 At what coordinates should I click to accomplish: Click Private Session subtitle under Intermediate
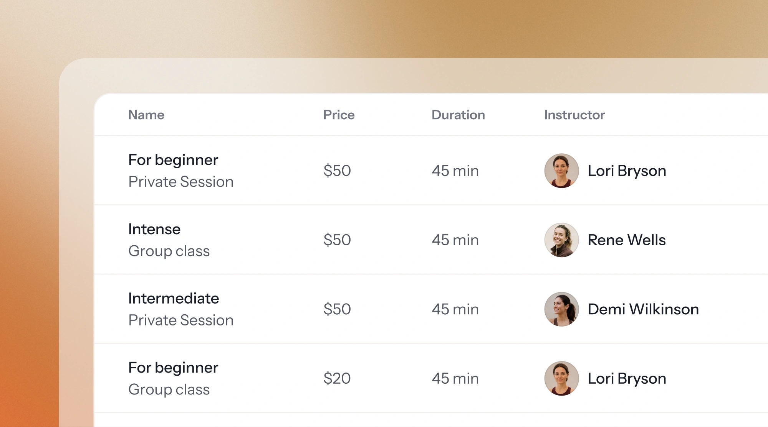pyautogui.click(x=181, y=320)
